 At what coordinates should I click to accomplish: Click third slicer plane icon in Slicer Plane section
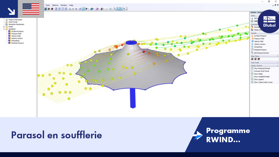pyautogui.click(x=259, y=59)
